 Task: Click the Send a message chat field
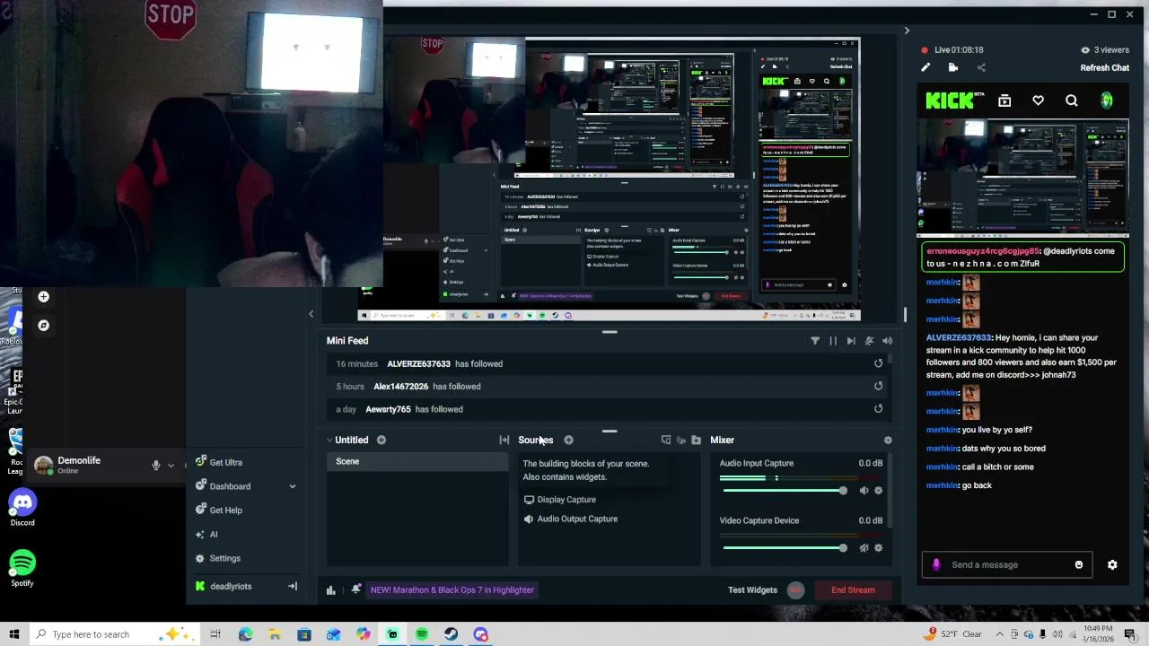pyautogui.click(x=1007, y=564)
